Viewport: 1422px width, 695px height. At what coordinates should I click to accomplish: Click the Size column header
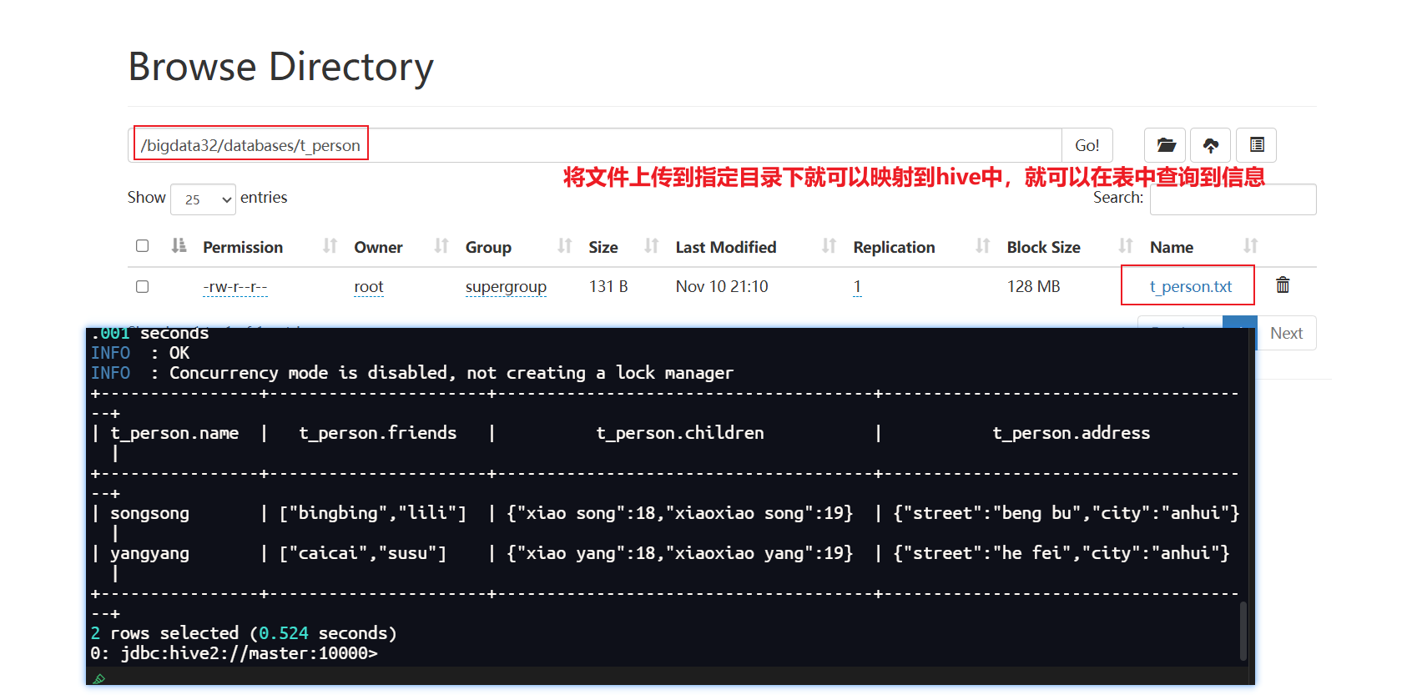coord(603,247)
